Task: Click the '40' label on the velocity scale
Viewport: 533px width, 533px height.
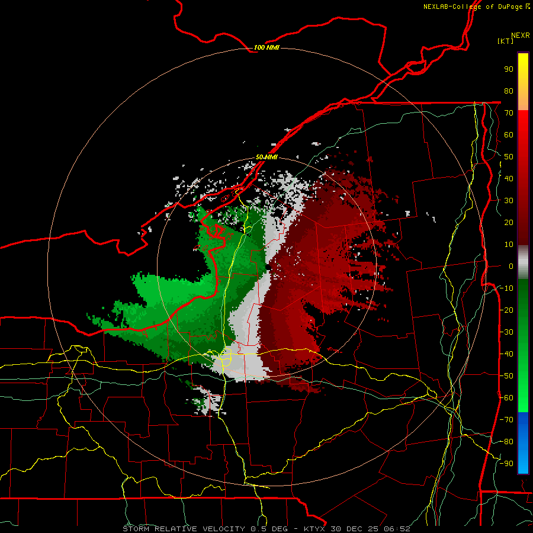Action: tap(509, 179)
